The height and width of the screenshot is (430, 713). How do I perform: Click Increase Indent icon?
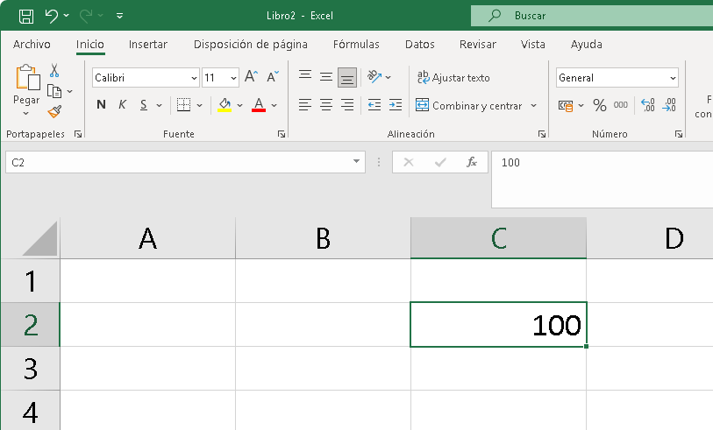coord(396,105)
